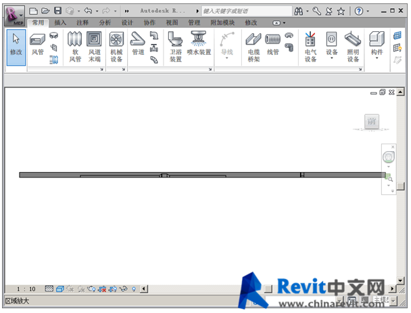
Task: Click the duct accessory damper icon
Action: click(53, 47)
